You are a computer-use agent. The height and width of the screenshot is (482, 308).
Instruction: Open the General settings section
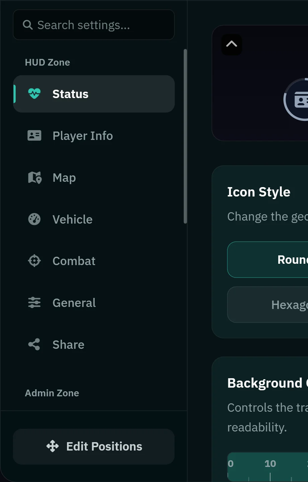[x=94, y=303]
